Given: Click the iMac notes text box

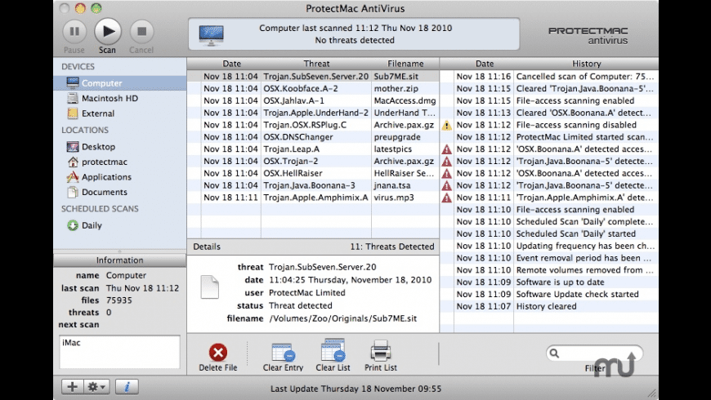Looking at the screenshot, I should point(119,352).
